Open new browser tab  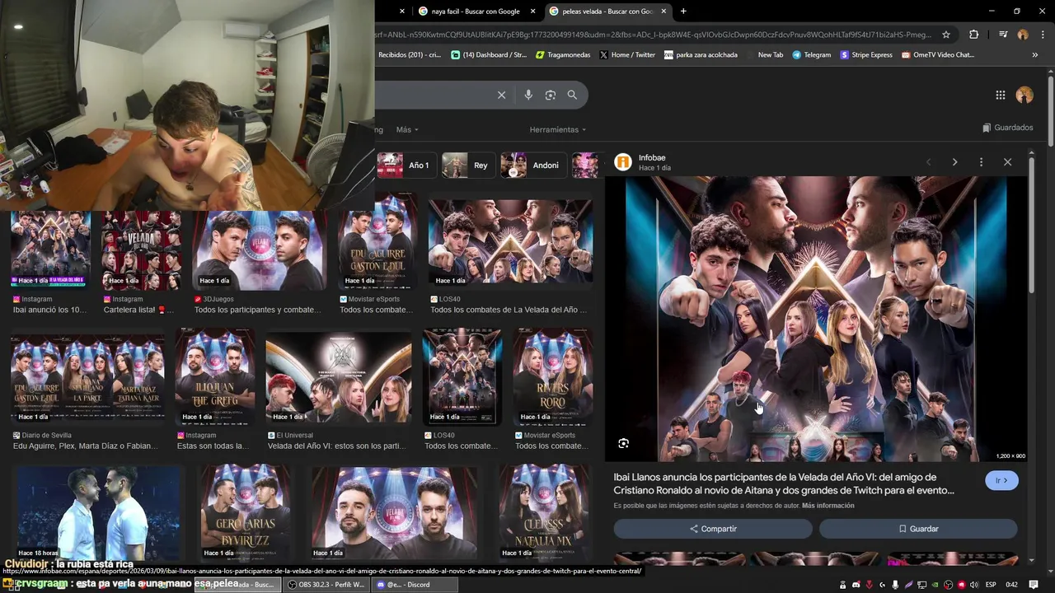(683, 11)
